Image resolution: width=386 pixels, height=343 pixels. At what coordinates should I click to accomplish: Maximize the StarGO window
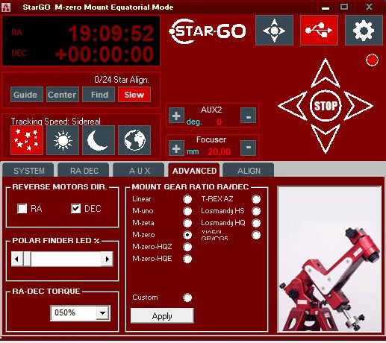point(344,7)
